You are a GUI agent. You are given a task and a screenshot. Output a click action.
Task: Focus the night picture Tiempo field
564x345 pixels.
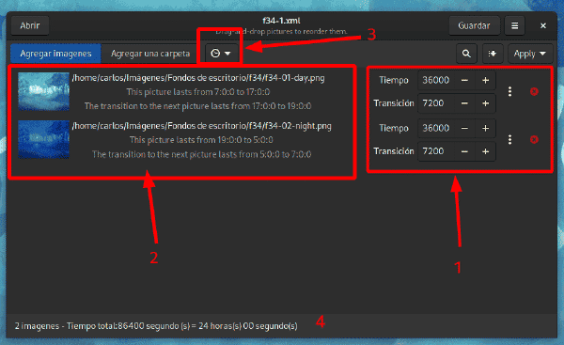coord(437,128)
